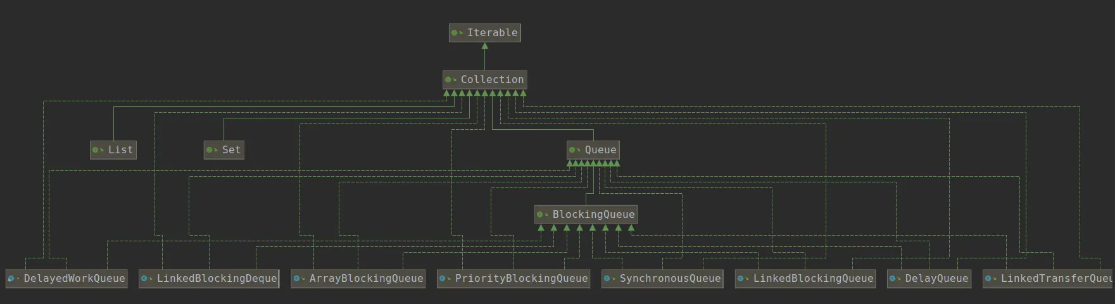Select the BlockingQueue interface node

pos(586,215)
